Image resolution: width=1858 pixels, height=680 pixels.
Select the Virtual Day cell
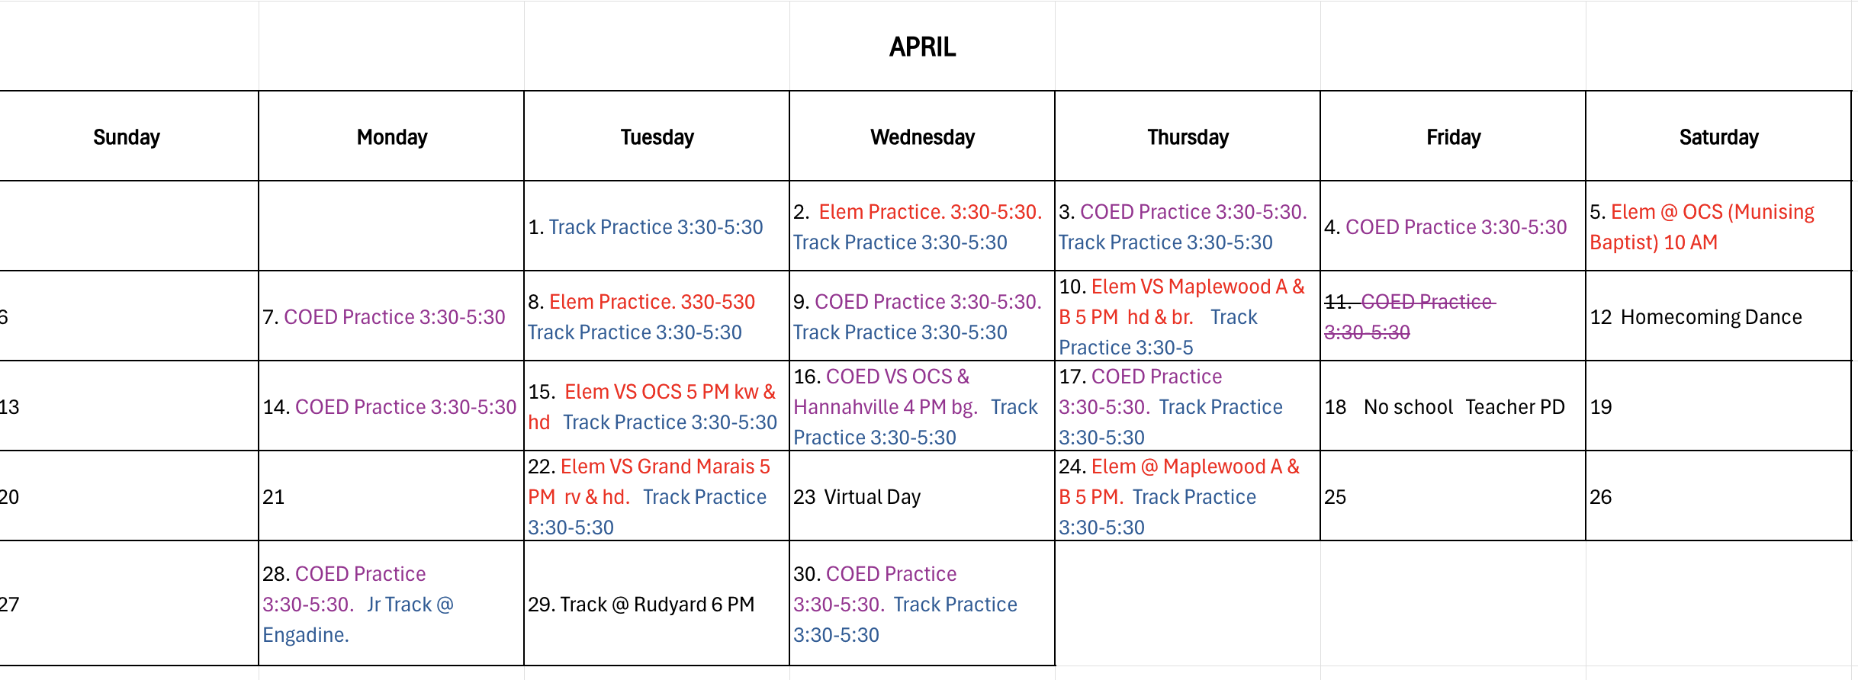coord(922,496)
